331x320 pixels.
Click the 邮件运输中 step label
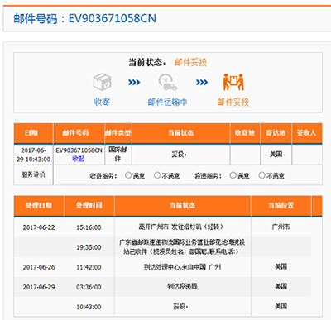coord(167,102)
